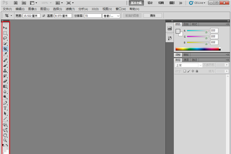Toggle lock image pixels brush icon
Image resolution: width=231 pixels, height=154 pixels.
point(189,71)
